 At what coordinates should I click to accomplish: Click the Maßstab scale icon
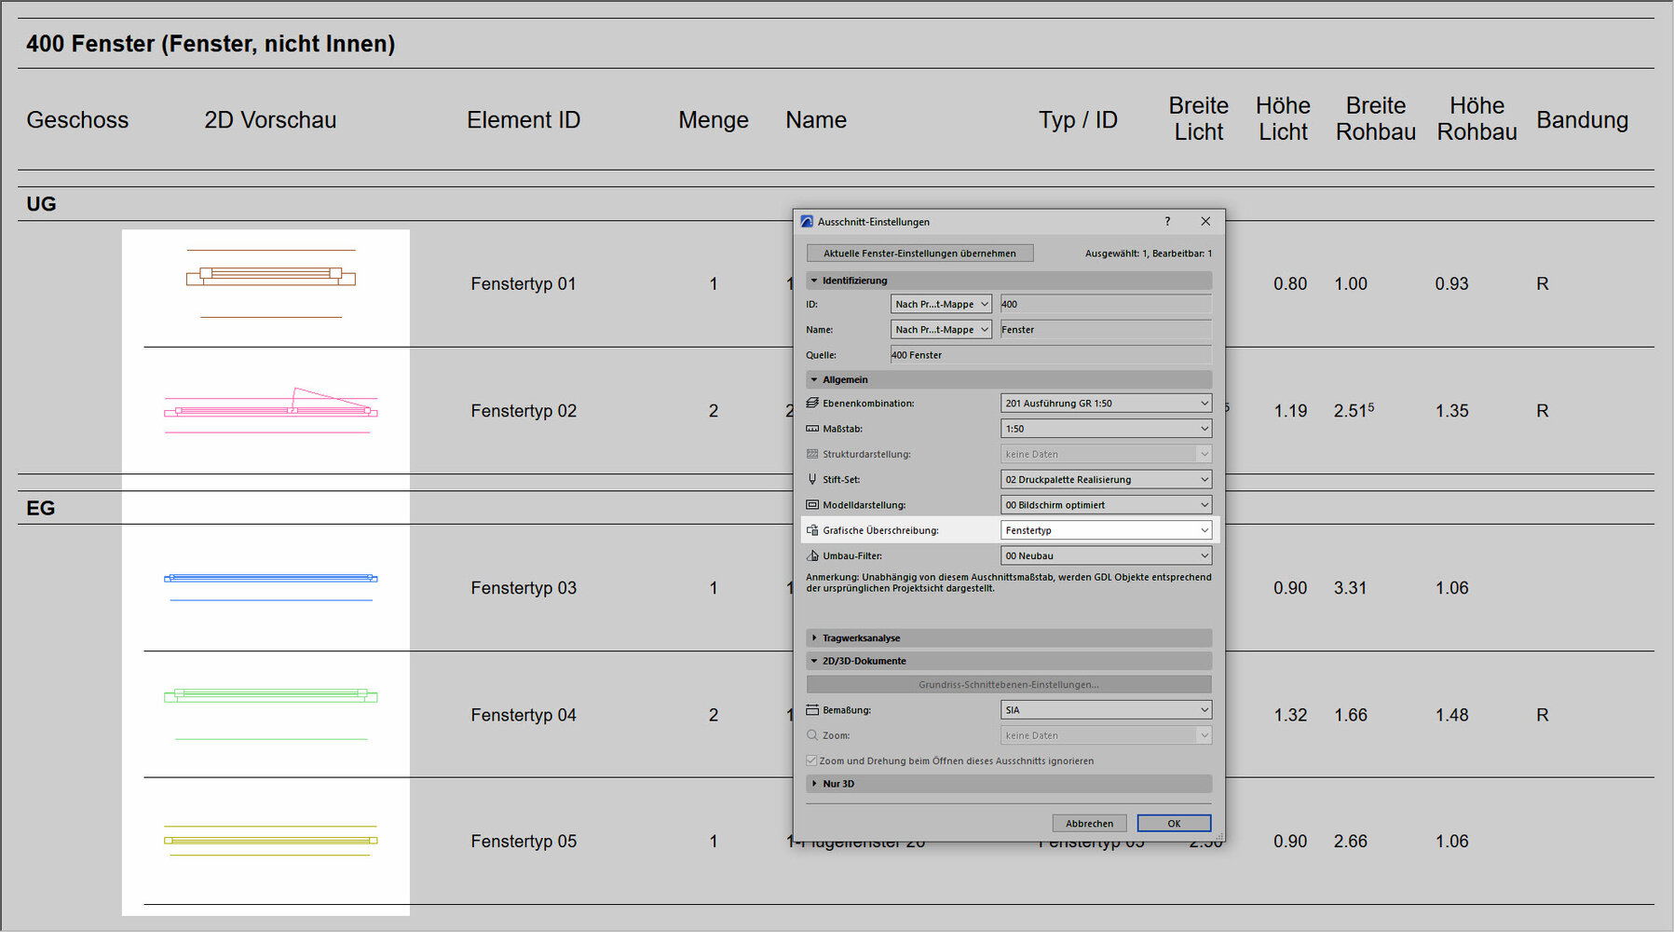click(x=812, y=429)
